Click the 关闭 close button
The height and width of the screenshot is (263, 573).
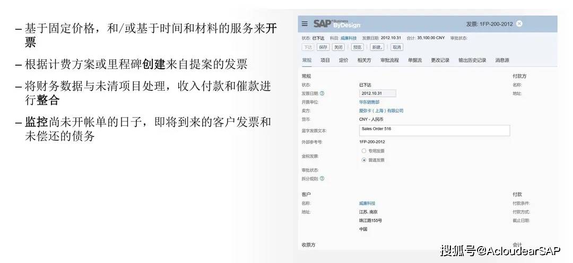click(338, 47)
